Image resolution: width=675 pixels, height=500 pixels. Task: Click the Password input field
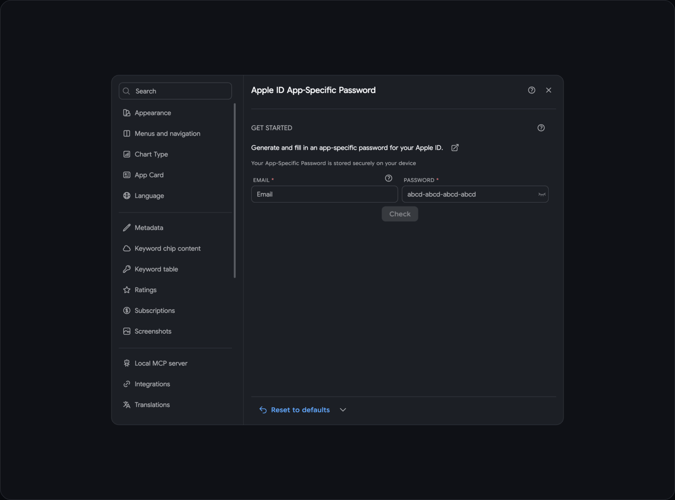(x=475, y=194)
